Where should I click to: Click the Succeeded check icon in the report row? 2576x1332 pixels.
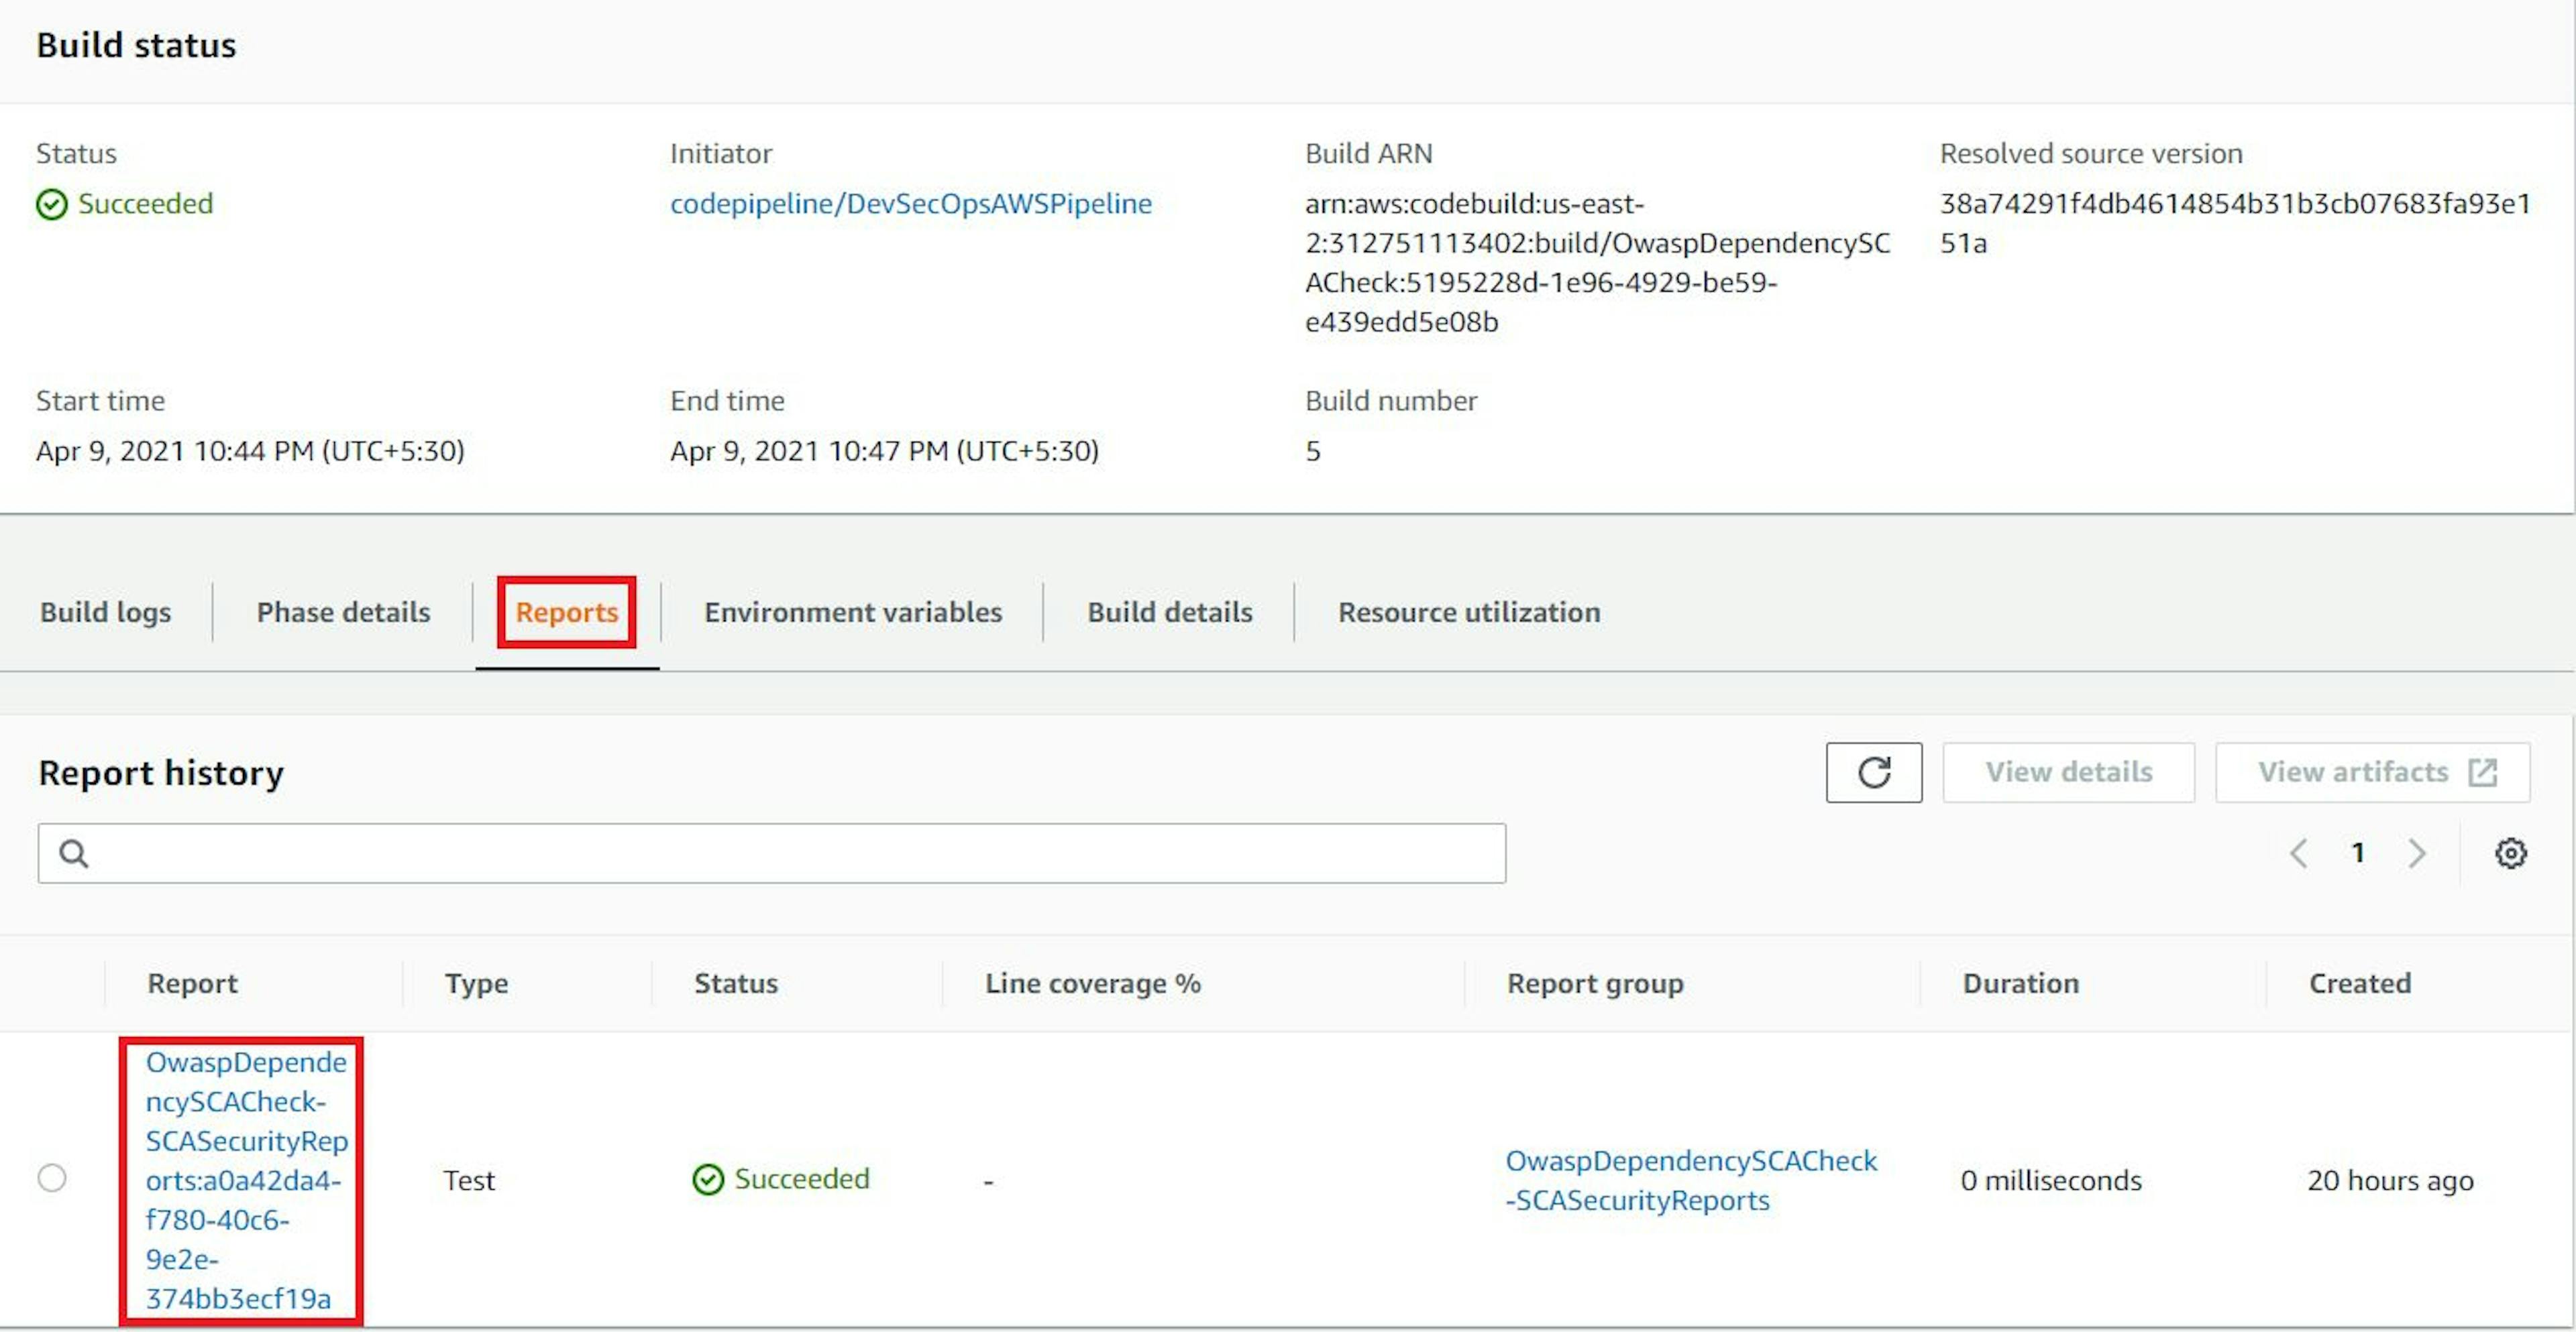click(708, 1180)
